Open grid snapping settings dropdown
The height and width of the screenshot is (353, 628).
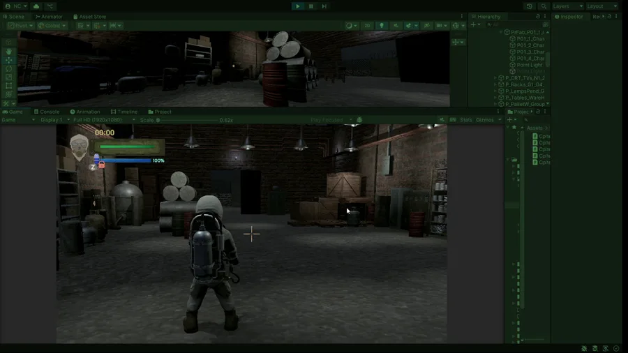point(100,26)
